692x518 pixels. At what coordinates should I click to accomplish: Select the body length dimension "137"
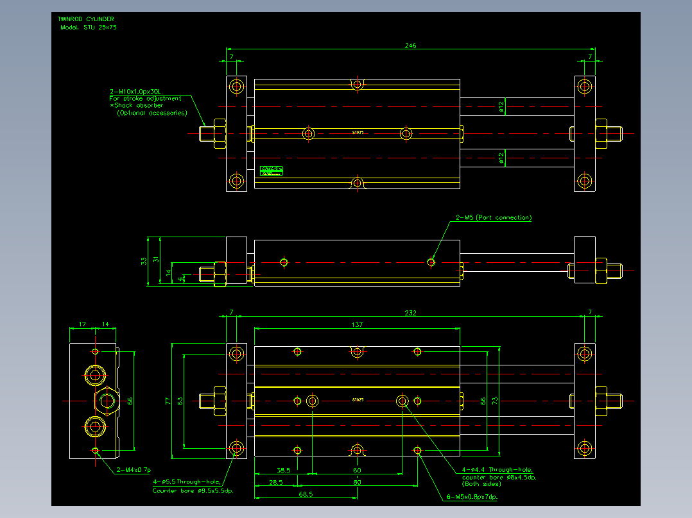[357, 325]
